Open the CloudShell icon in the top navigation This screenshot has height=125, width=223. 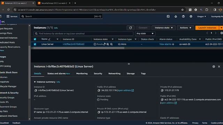(x=168, y=16)
